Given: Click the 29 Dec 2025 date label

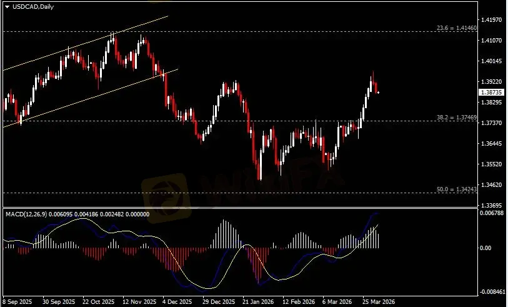Looking at the screenshot, I should coord(219,302).
